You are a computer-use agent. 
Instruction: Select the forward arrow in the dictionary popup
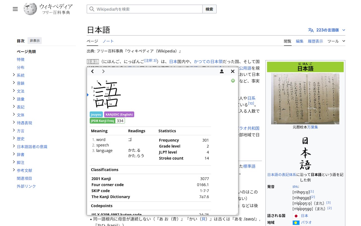[x=103, y=71]
